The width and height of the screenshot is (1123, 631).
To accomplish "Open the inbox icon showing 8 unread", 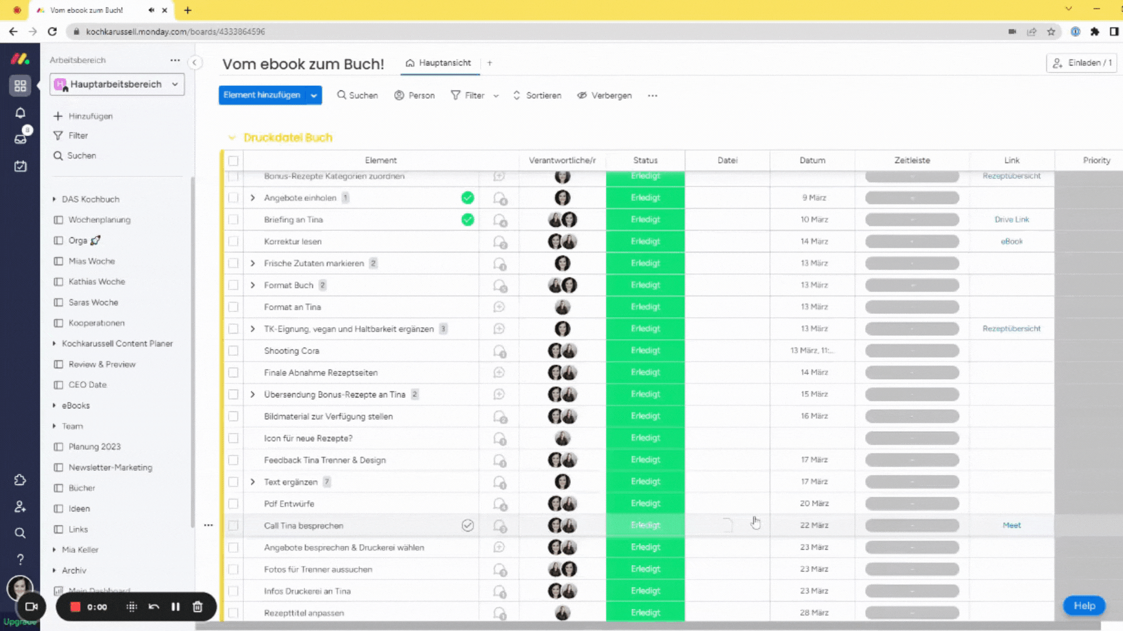I will pos(20,139).
